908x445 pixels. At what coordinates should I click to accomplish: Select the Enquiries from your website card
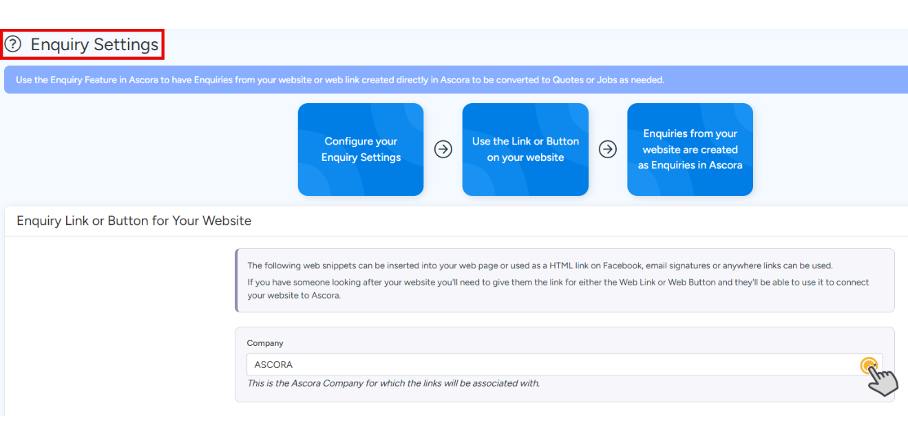(x=690, y=149)
